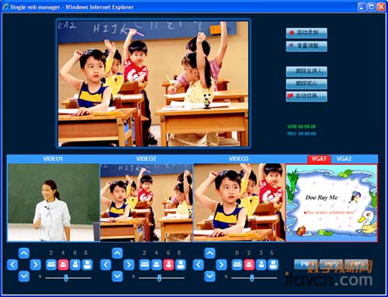388x297 pixels.
Task: Adjust the VIDEO3 speed slider handle
Action: pyautogui.click(x=251, y=278)
